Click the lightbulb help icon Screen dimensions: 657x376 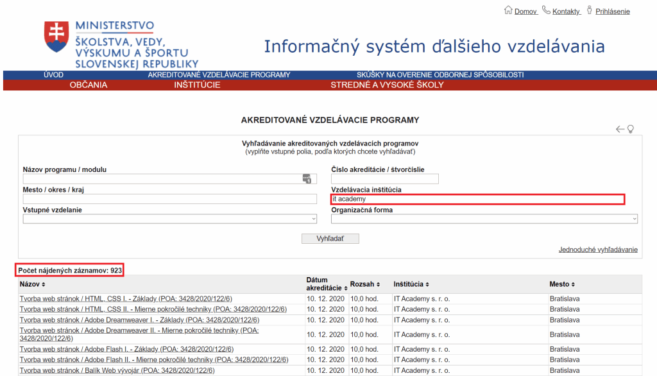(631, 129)
